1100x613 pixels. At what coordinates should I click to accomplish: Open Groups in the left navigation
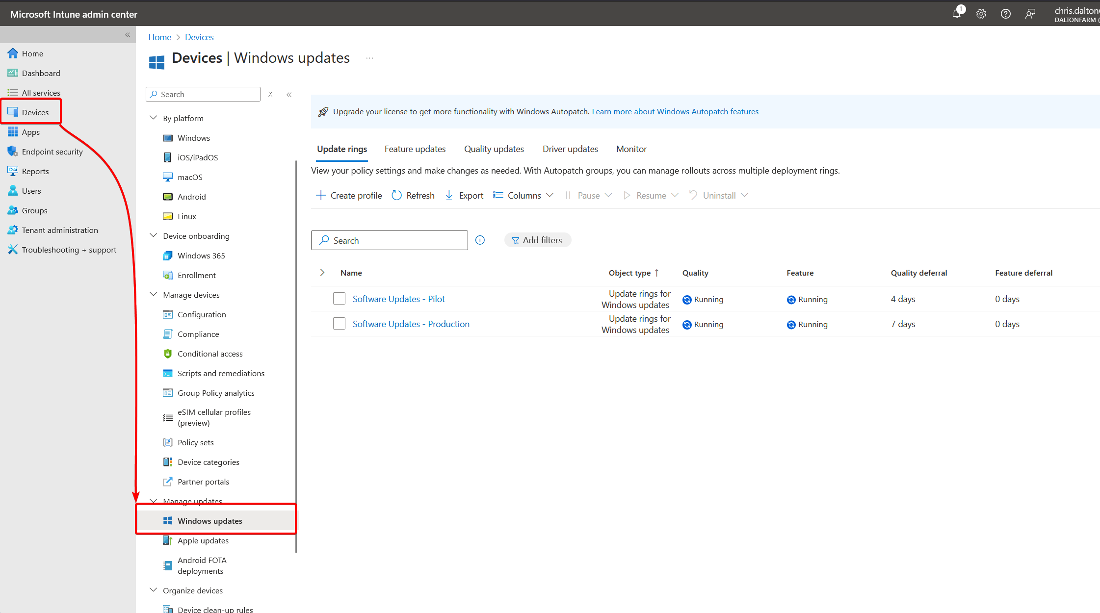point(34,210)
